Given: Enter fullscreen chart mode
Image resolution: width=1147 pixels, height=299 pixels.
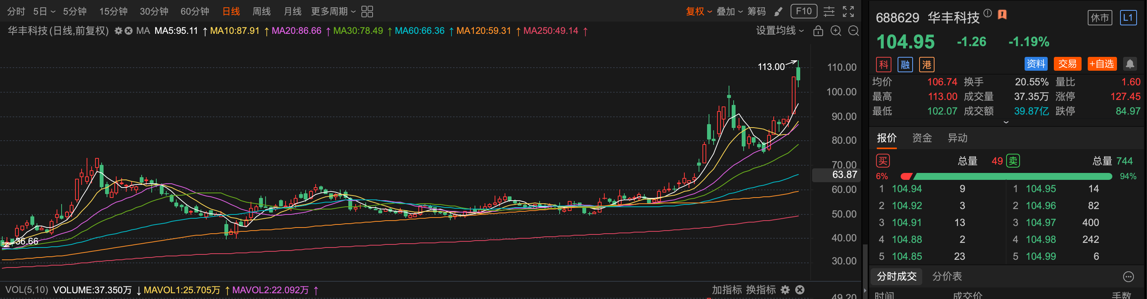Looking at the screenshot, I should pos(848,12).
